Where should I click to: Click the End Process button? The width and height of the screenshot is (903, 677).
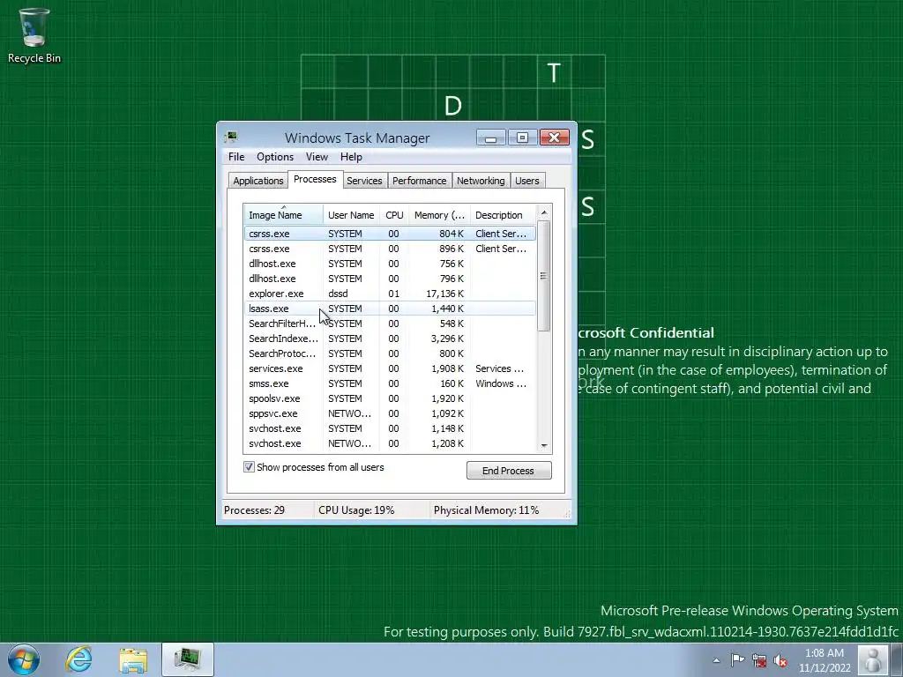[509, 471]
